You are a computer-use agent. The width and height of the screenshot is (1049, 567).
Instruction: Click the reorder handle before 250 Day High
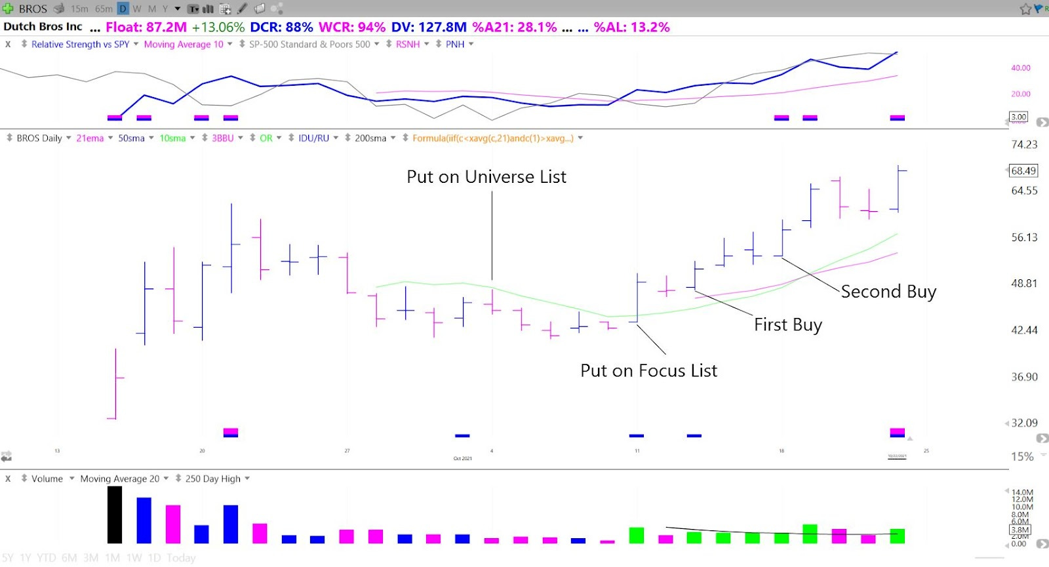[x=178, y=479]
